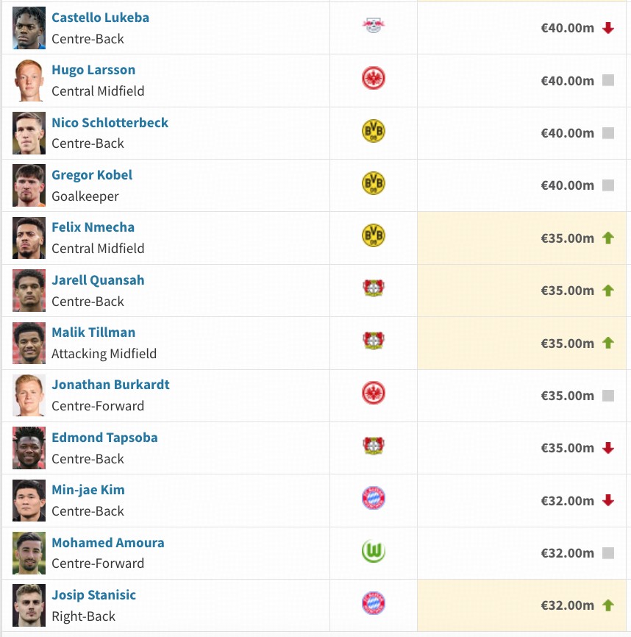
Task: Click Nico Schlotterbeck's €40.00m market value
Action: point(567,133)
